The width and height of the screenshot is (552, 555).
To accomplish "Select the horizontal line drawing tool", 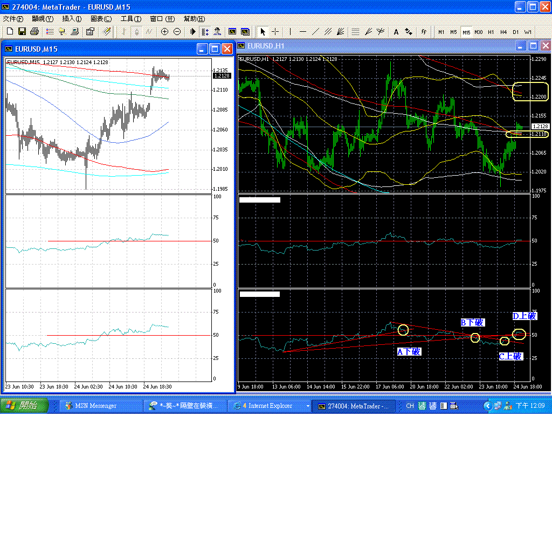I will [303, 31].
